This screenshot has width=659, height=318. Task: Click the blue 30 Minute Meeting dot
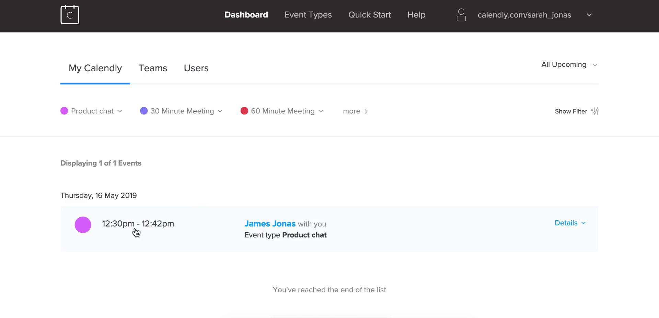point(144,111)
